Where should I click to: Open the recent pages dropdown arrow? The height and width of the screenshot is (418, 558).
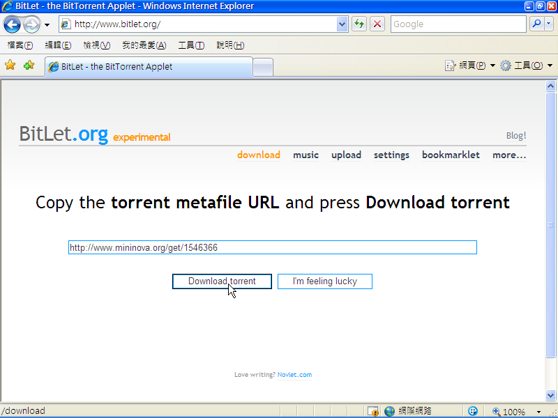[47, 25]
